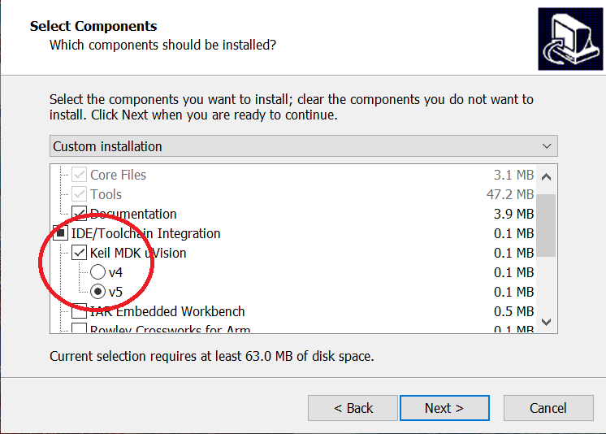The image size is (606, 434).
Task: Open the Custom installation dropdown
Action: coord(303,146)
